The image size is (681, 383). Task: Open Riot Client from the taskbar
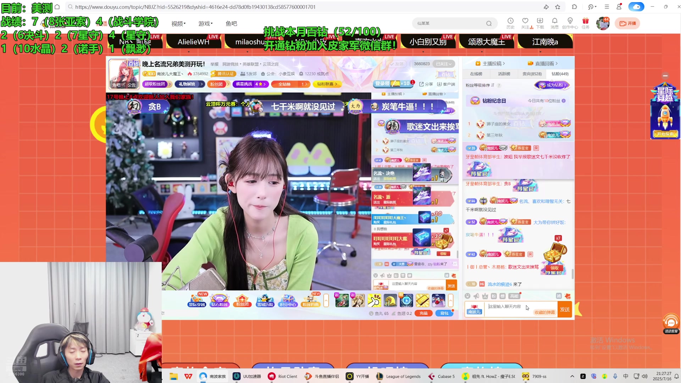coord(283,376)
